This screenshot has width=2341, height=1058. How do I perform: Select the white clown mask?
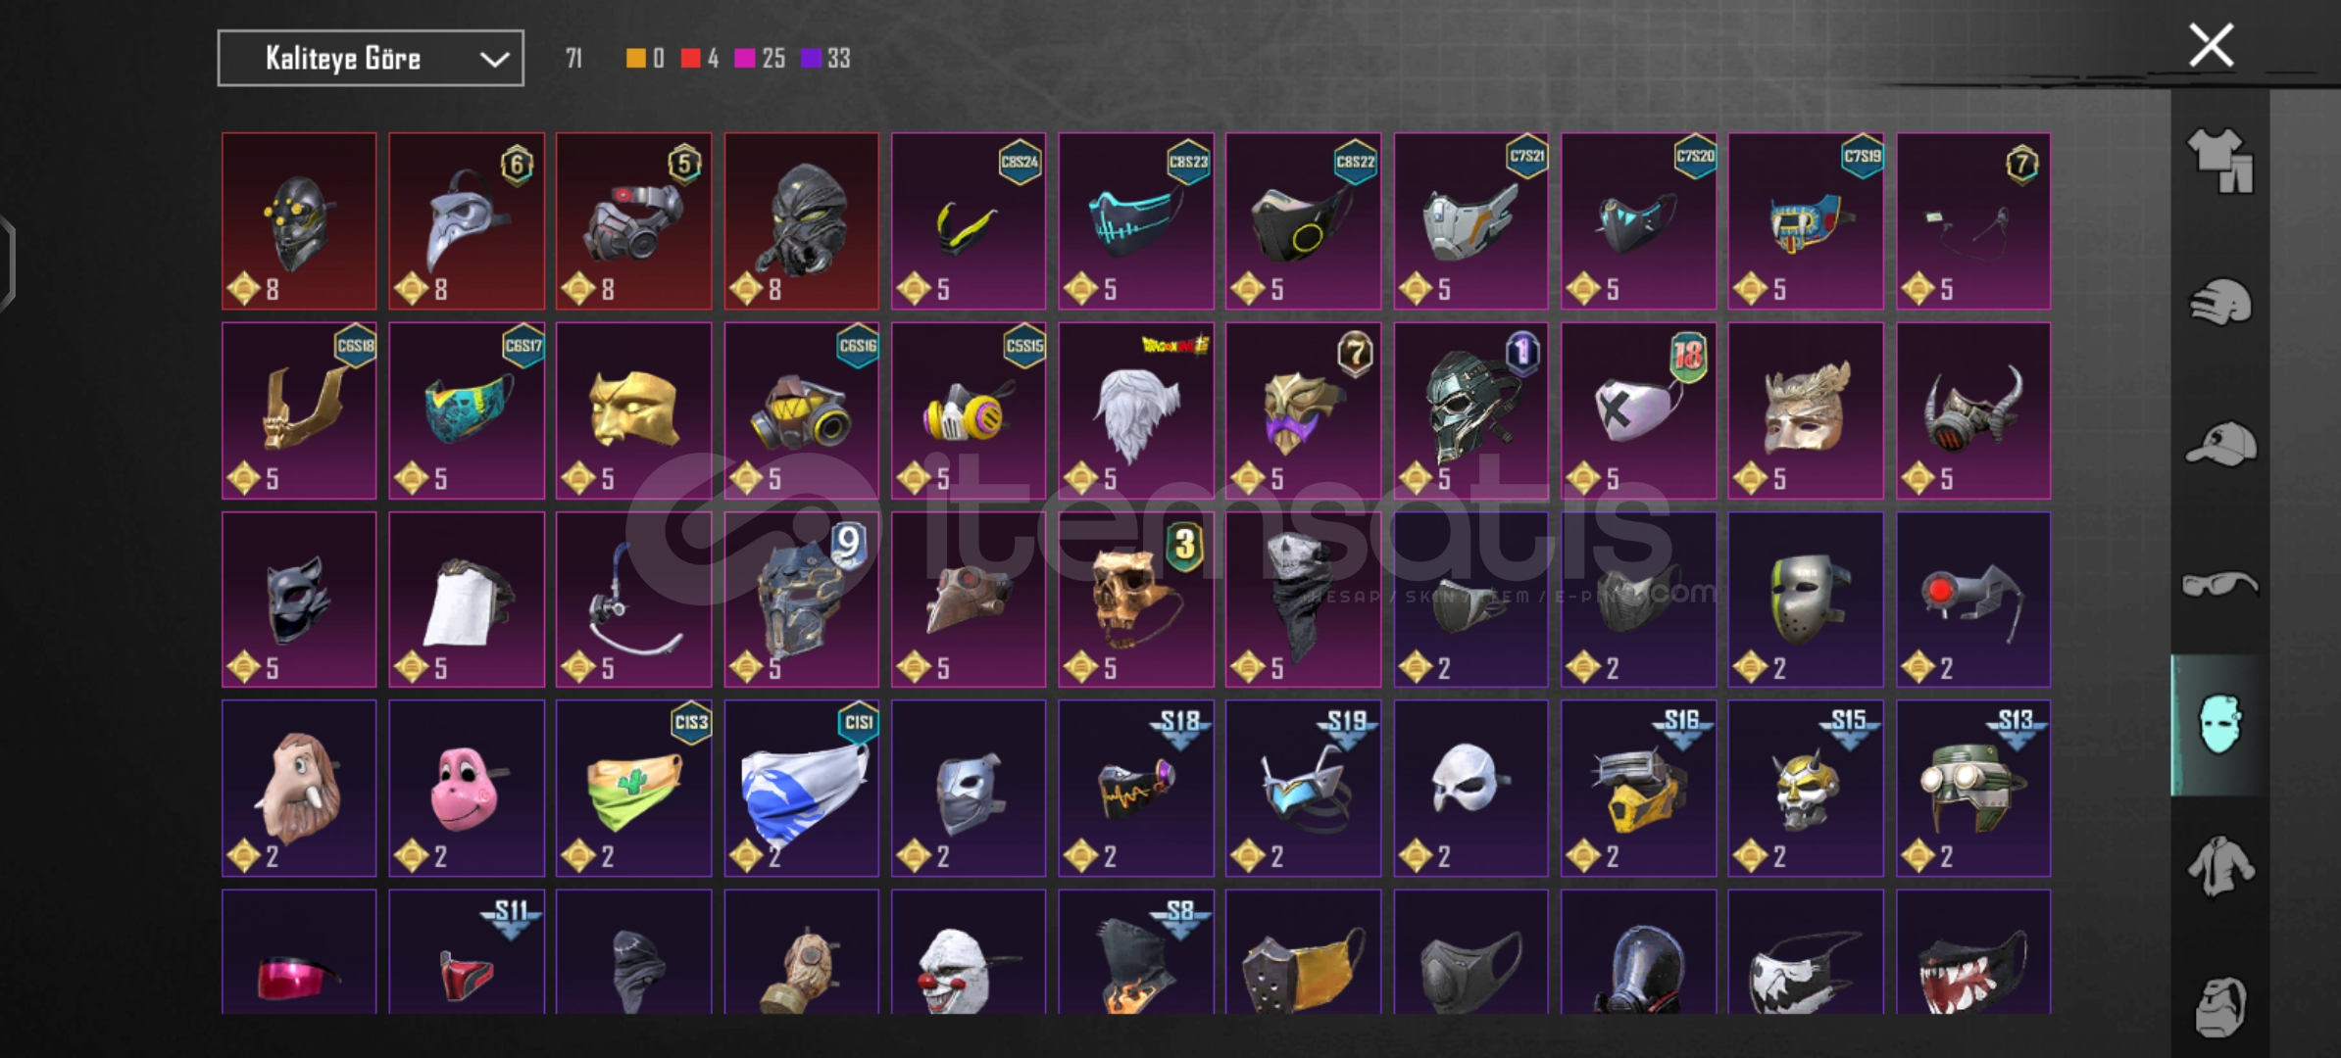tap(969, 952)
